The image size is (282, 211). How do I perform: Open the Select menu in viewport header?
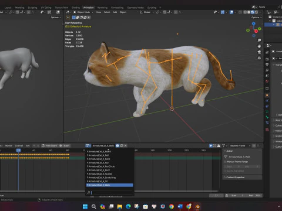tap(107, 12)
